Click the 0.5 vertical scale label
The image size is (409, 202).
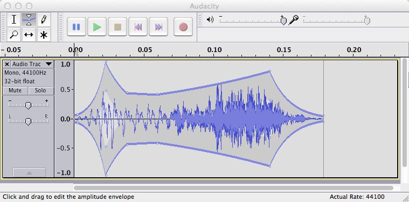[65, 89]
